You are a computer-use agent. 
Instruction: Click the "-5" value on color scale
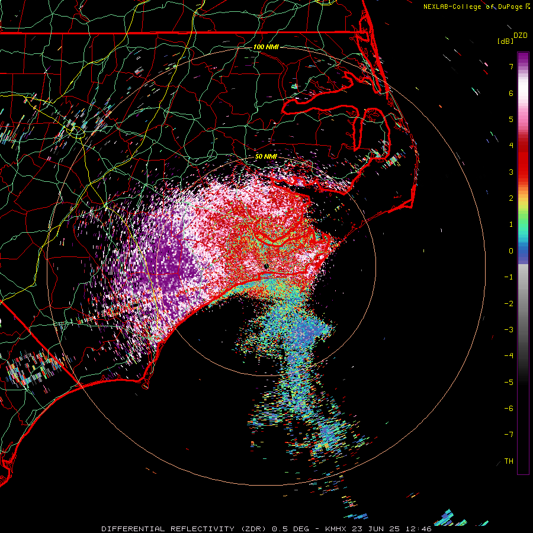point(509,383)
